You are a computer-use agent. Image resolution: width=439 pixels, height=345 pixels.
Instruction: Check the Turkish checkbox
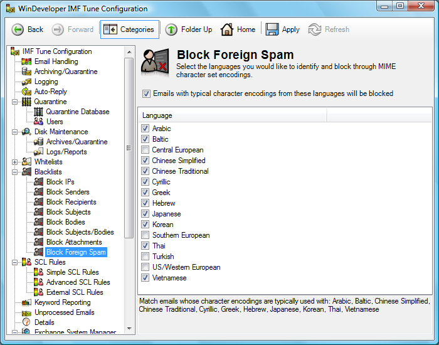[x=145, y=256]
